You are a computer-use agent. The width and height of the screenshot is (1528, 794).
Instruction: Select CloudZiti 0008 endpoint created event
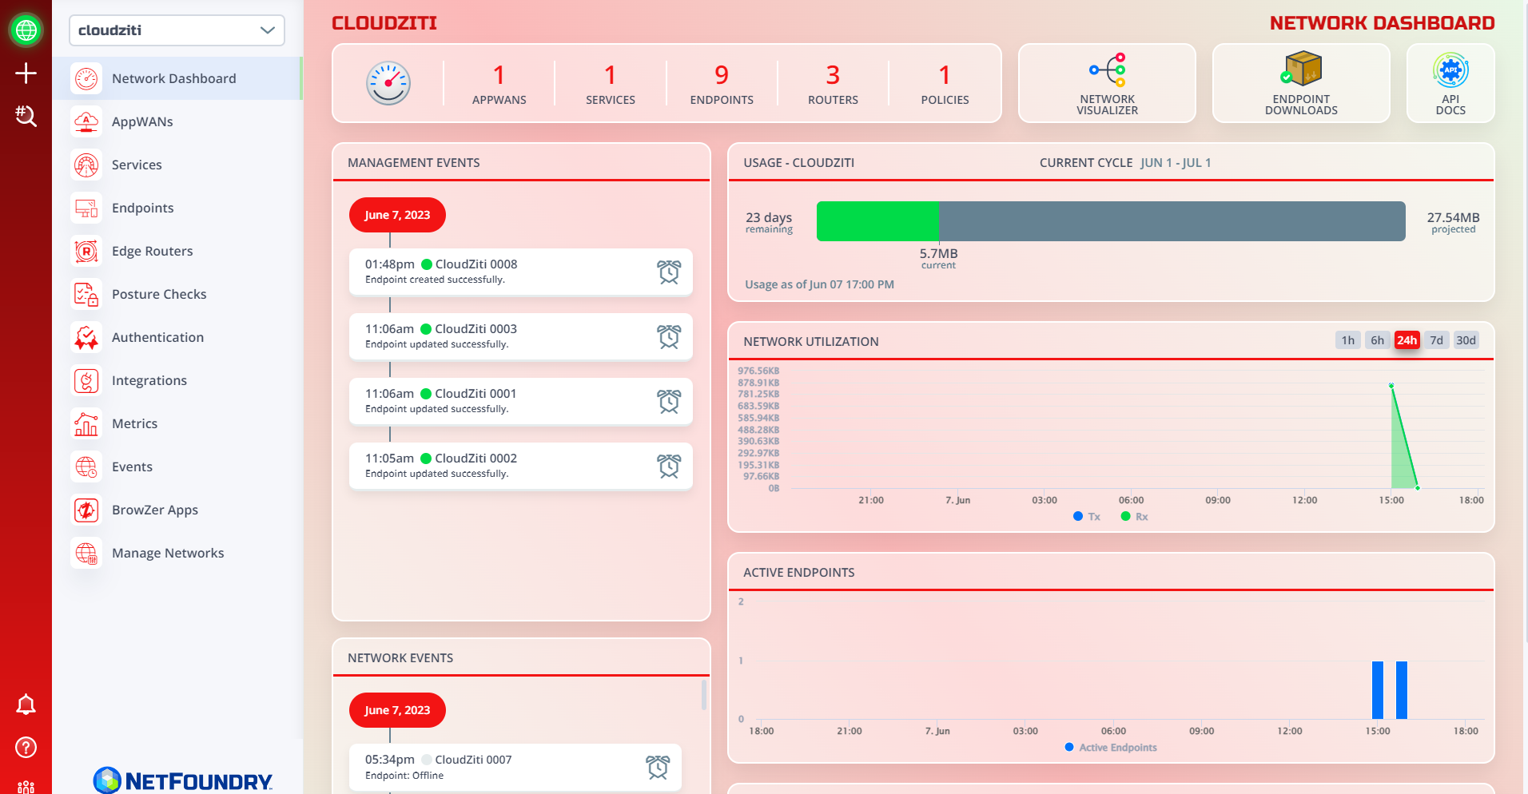pyautogui.click(x=521, y=272)
